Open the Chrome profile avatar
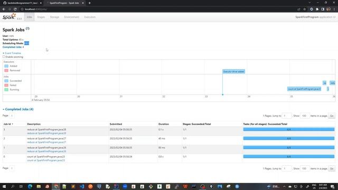Screen dimensions: 338x190 coord(328,9)
